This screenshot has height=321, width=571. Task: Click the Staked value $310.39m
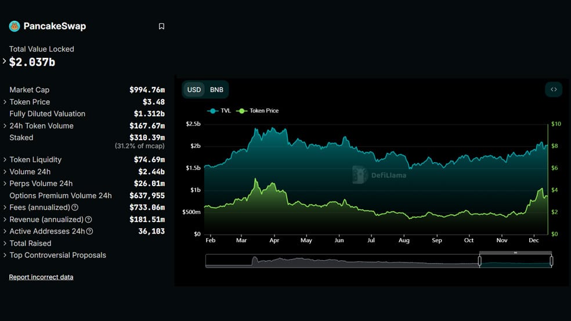coord(147,138)
